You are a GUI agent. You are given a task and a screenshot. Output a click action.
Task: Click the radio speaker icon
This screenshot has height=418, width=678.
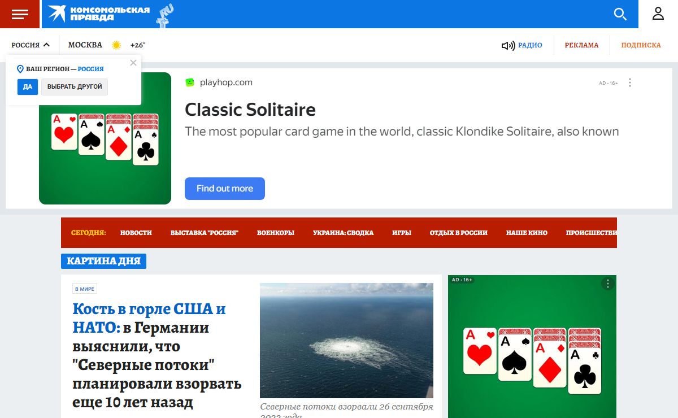pyautogui.click(x=508, y=45)
